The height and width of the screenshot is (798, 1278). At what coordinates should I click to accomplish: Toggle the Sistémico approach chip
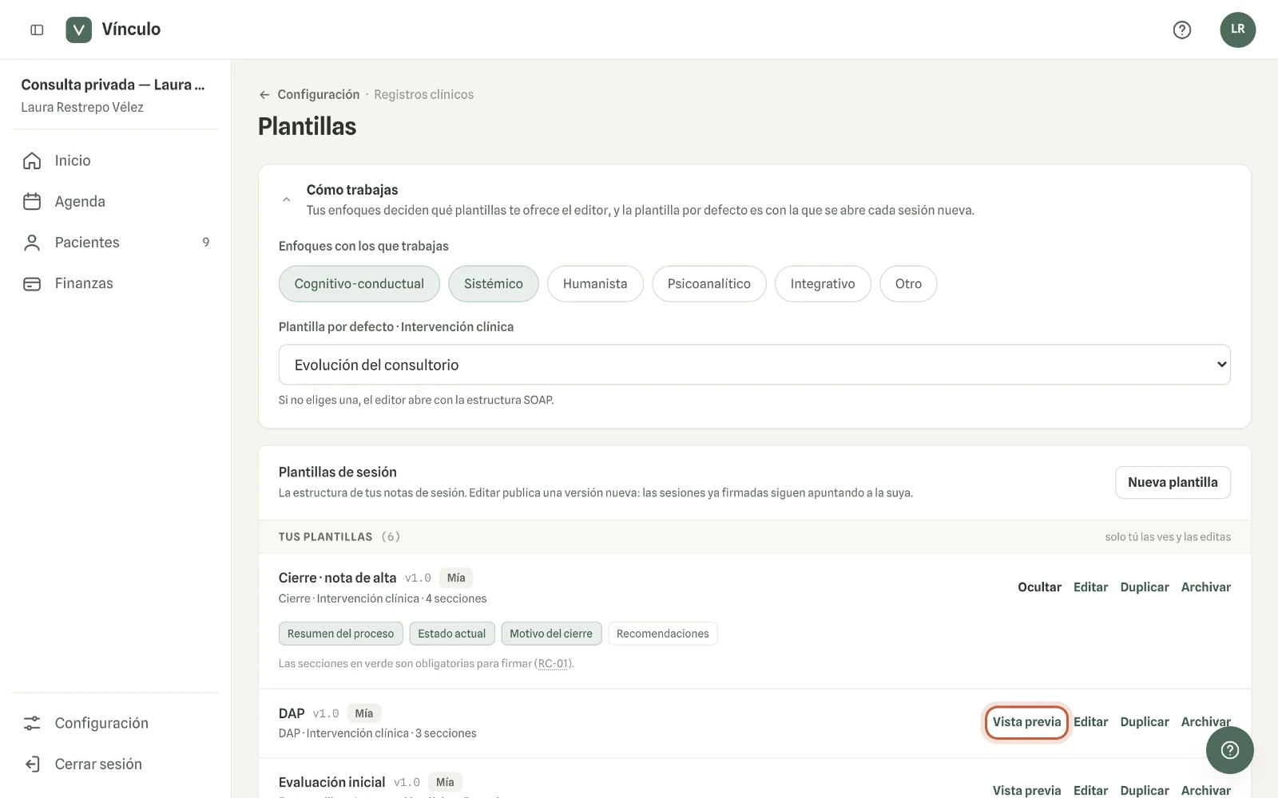[x=493, y=283]
